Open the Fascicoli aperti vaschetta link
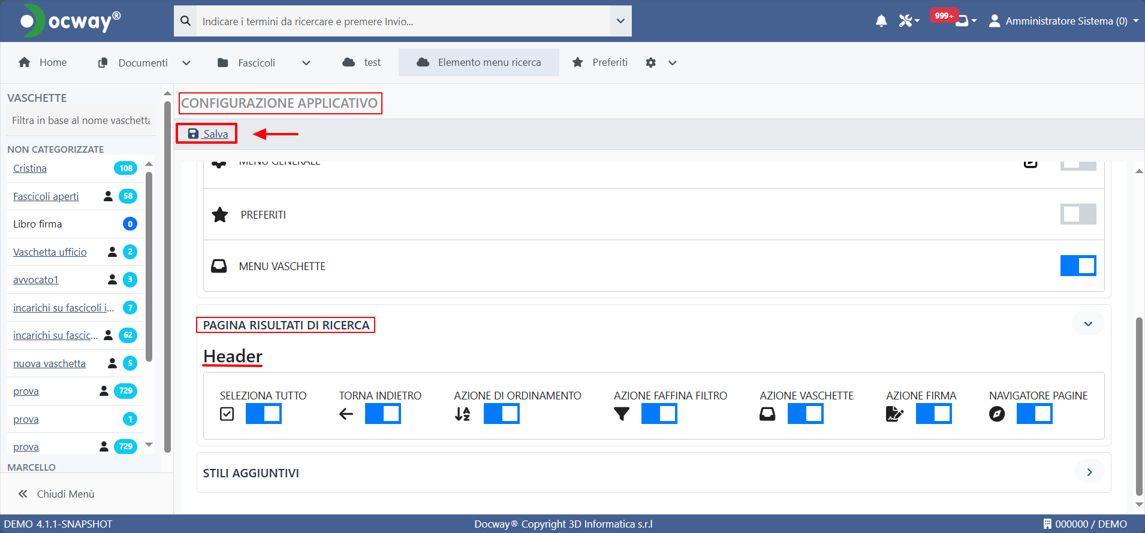The width and height of the screenshot is (1145, 533). (x=46, y=196)
